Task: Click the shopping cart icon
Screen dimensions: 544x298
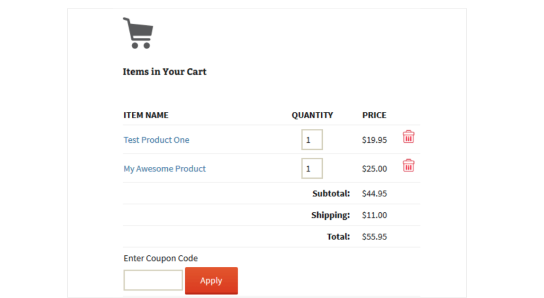Action: pyautogui.click(x=138, y=33)
